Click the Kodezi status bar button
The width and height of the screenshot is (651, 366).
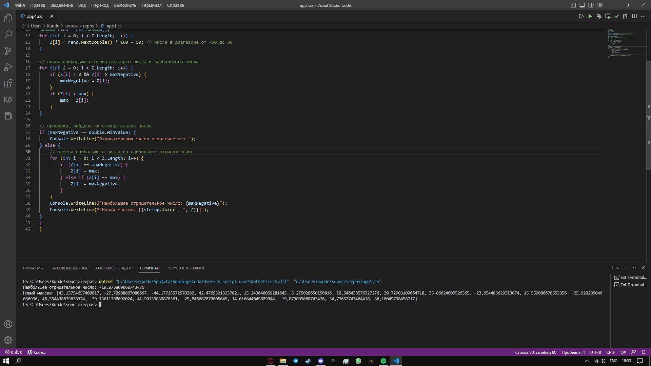[37, 352]
